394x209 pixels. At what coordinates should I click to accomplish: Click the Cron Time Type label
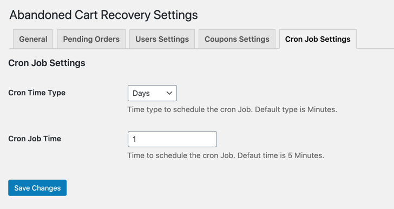tap(37, 93)
